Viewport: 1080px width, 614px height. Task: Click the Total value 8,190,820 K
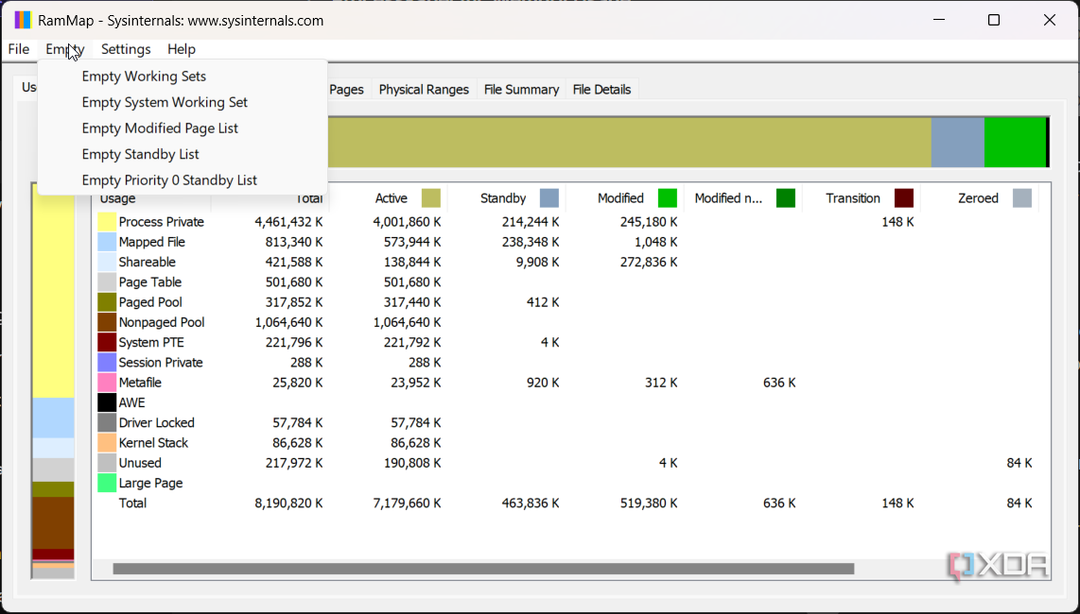pos(288,503)
